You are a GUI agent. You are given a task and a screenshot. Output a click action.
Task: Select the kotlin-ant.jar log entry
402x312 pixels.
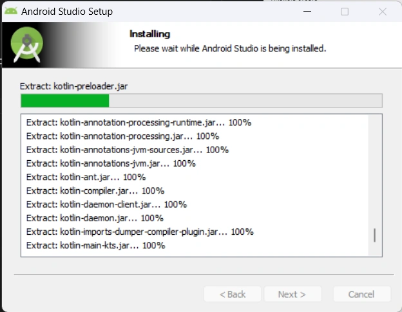click(x=86, y=177)
